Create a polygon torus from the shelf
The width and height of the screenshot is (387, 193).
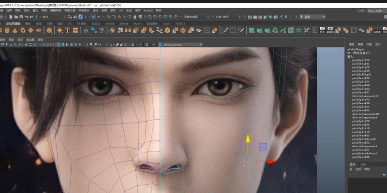23,30
